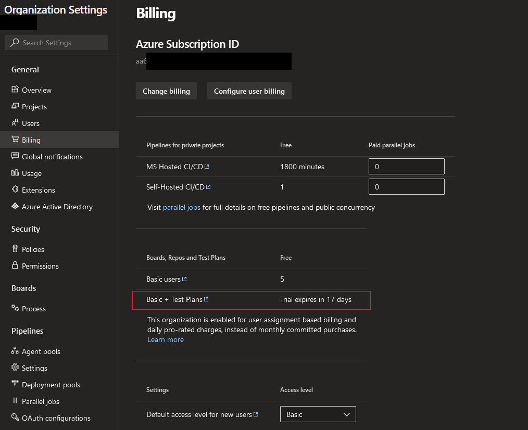Click the Parallel jobs icon
The image size is (528, 430).
(15, 400)
